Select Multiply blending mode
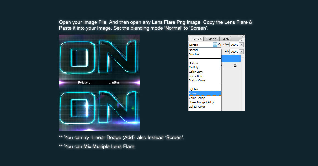The height and width of the screenshot is (166, 318). 194,67
